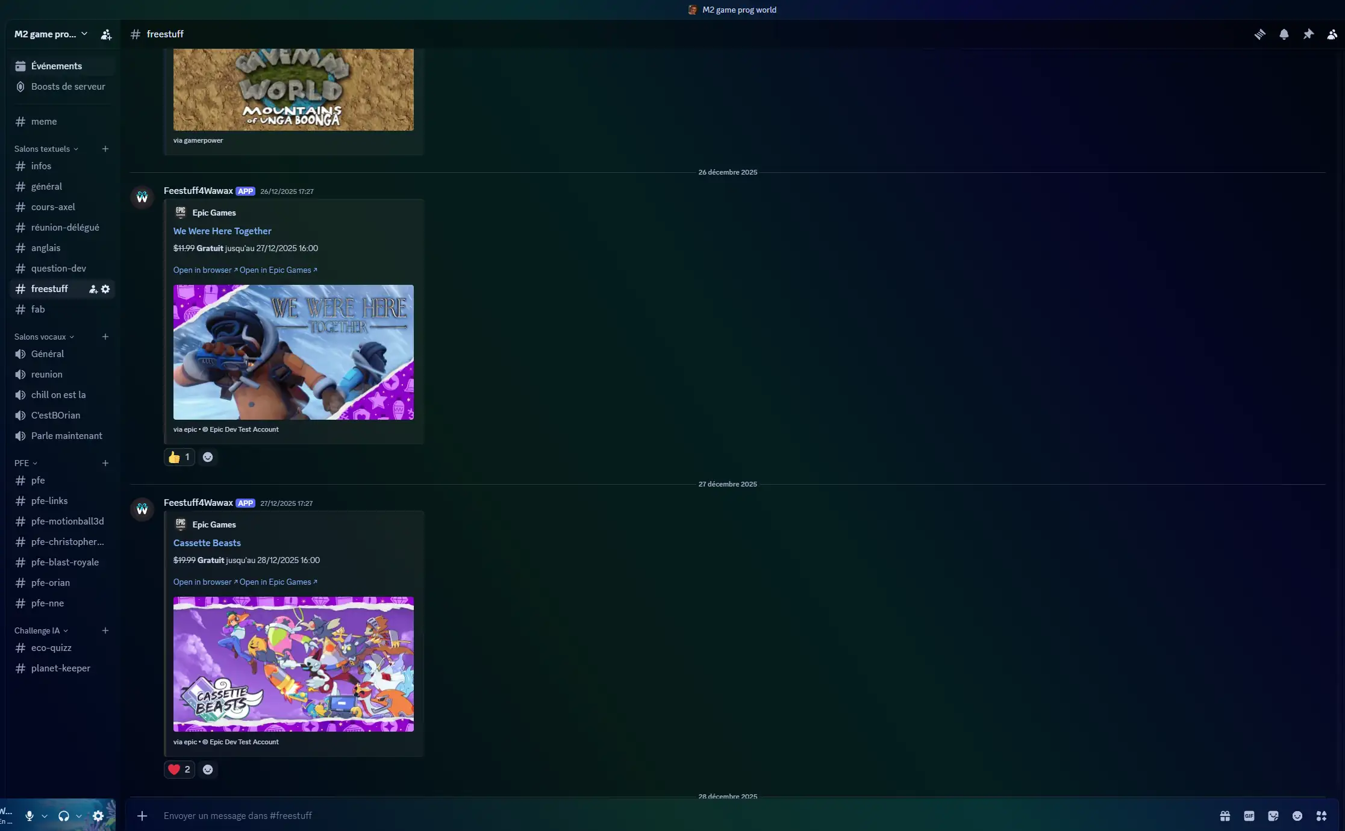Toggle the heart reaction on Cassette Beasts
The height and width of the screenshot is (831, 1345).
click(179, 769)
